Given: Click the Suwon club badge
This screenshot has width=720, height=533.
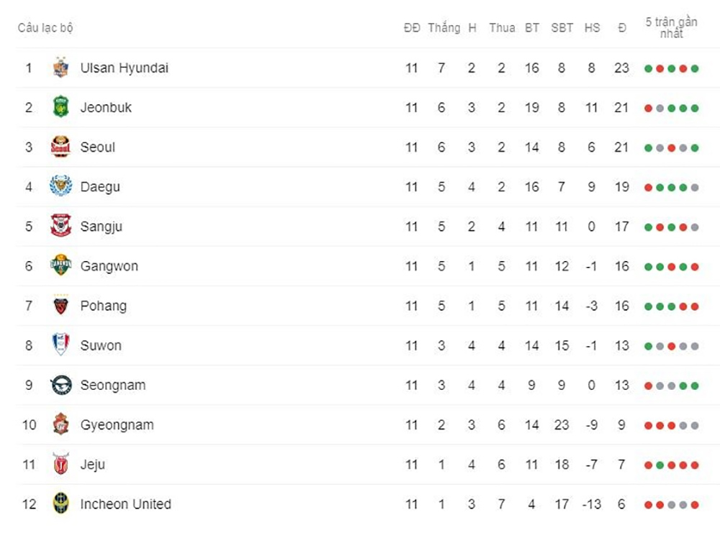Looking at the screenshot, I should point(61,345).
